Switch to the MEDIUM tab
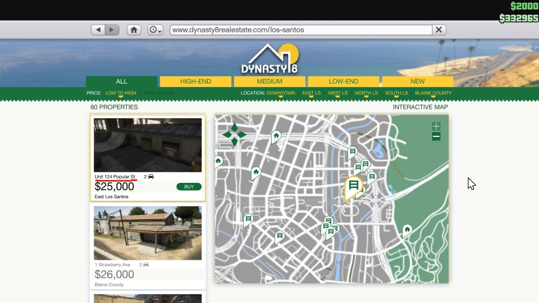This screenshot has height=303, width=539. click(269, 81)
